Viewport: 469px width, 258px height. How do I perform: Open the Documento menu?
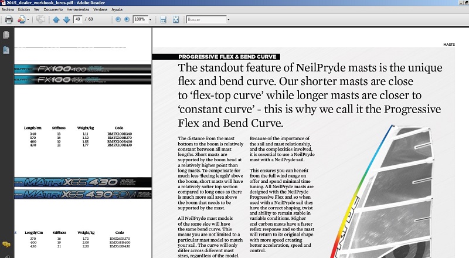click(53, 9)
